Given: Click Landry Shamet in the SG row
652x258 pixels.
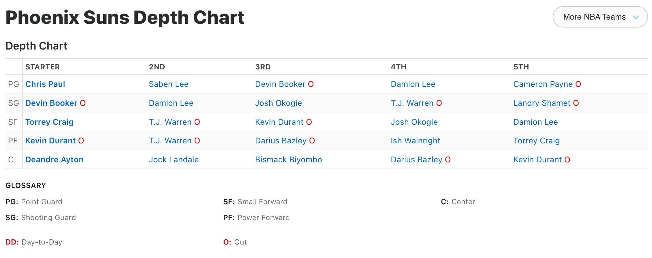Looking at the screenshot, I should pyautogui.click(x=541, y=103).
